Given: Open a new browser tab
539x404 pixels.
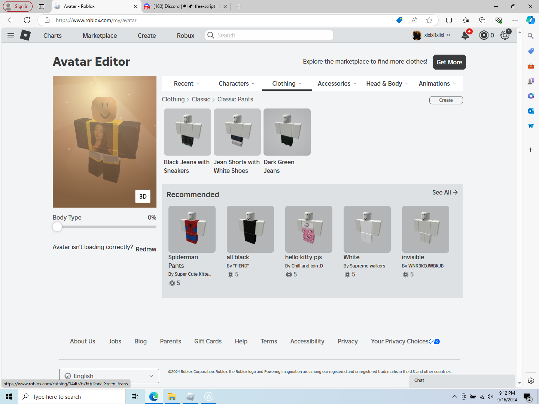Looking at the screenshot, I should coord(239,6).
